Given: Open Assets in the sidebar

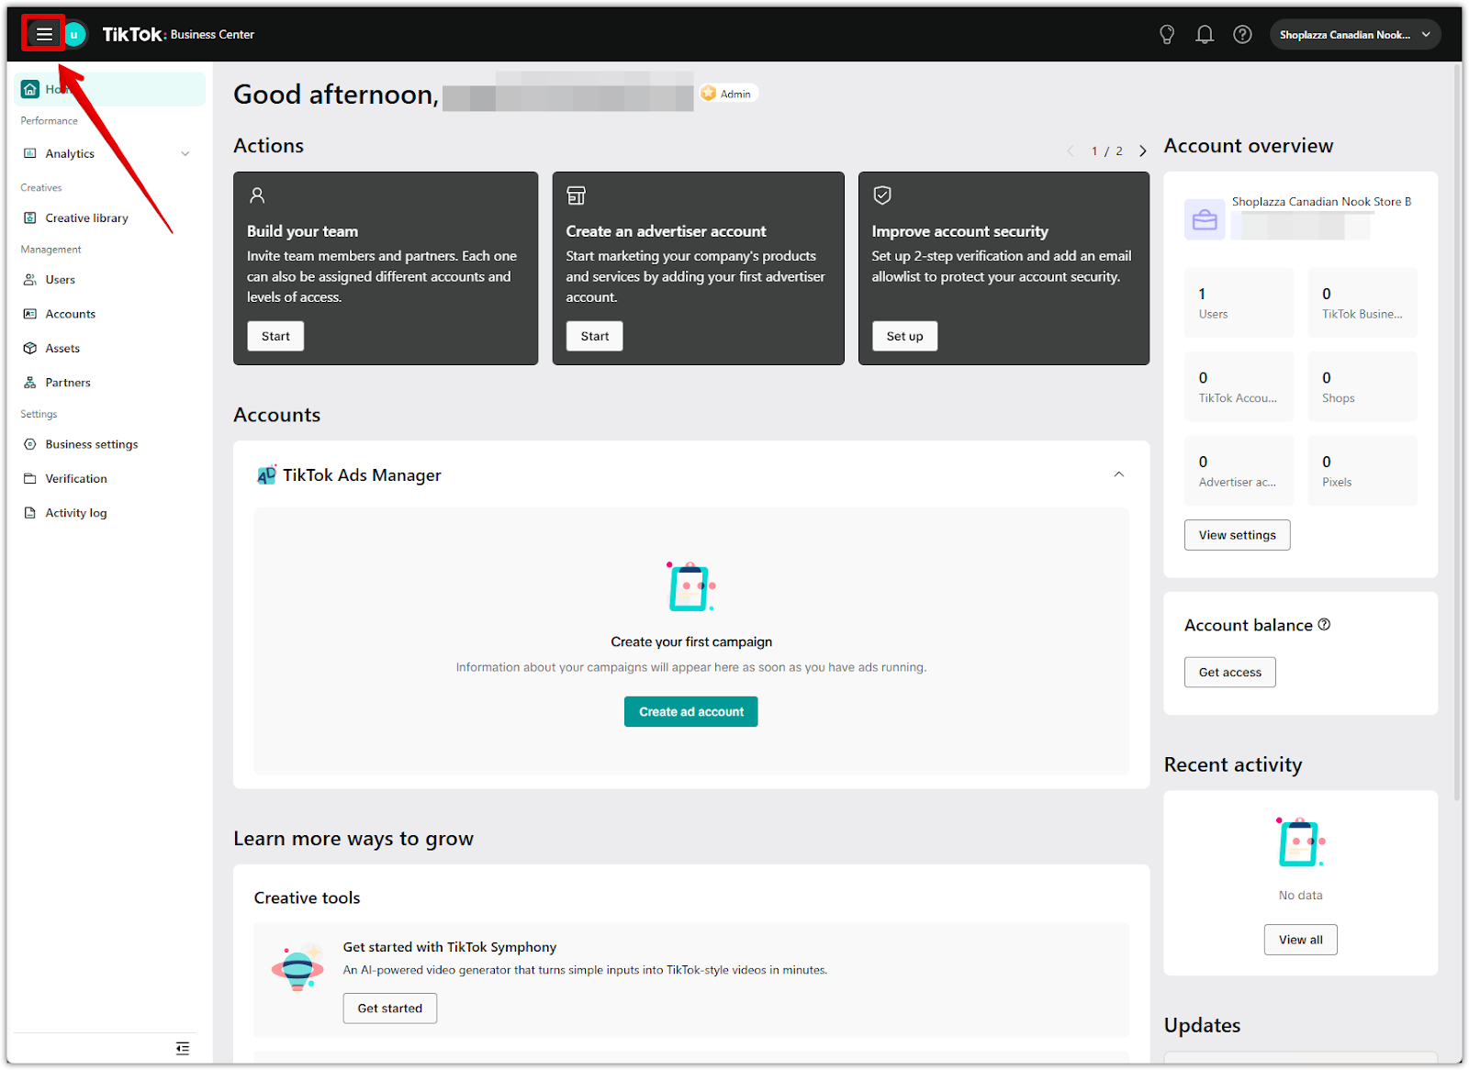Looking at the screenshot, I should (109, 349).
